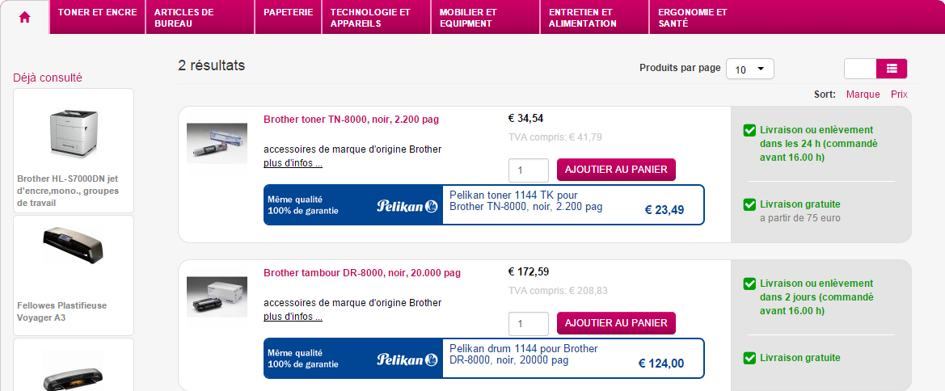The width and height of the screenshot is (945, 391).
Task: Open the Toner et Encre menu
Action: [x=97, y=13]
